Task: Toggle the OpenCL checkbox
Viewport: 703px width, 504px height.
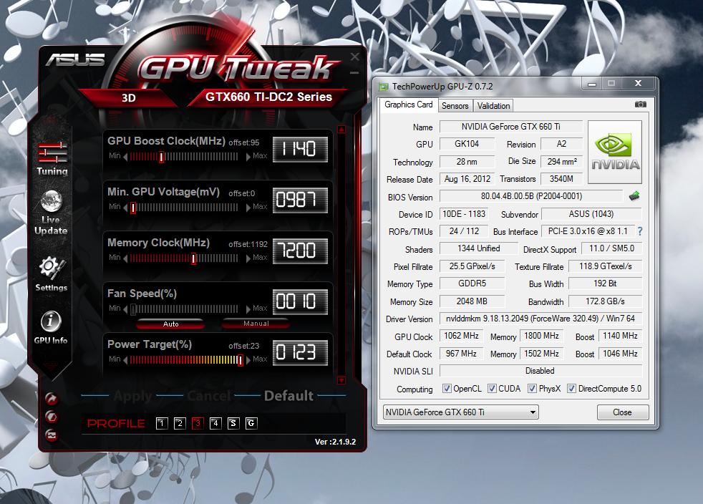Action: click(447, 388)
